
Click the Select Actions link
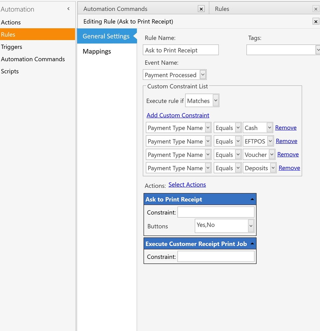[187, 185]
